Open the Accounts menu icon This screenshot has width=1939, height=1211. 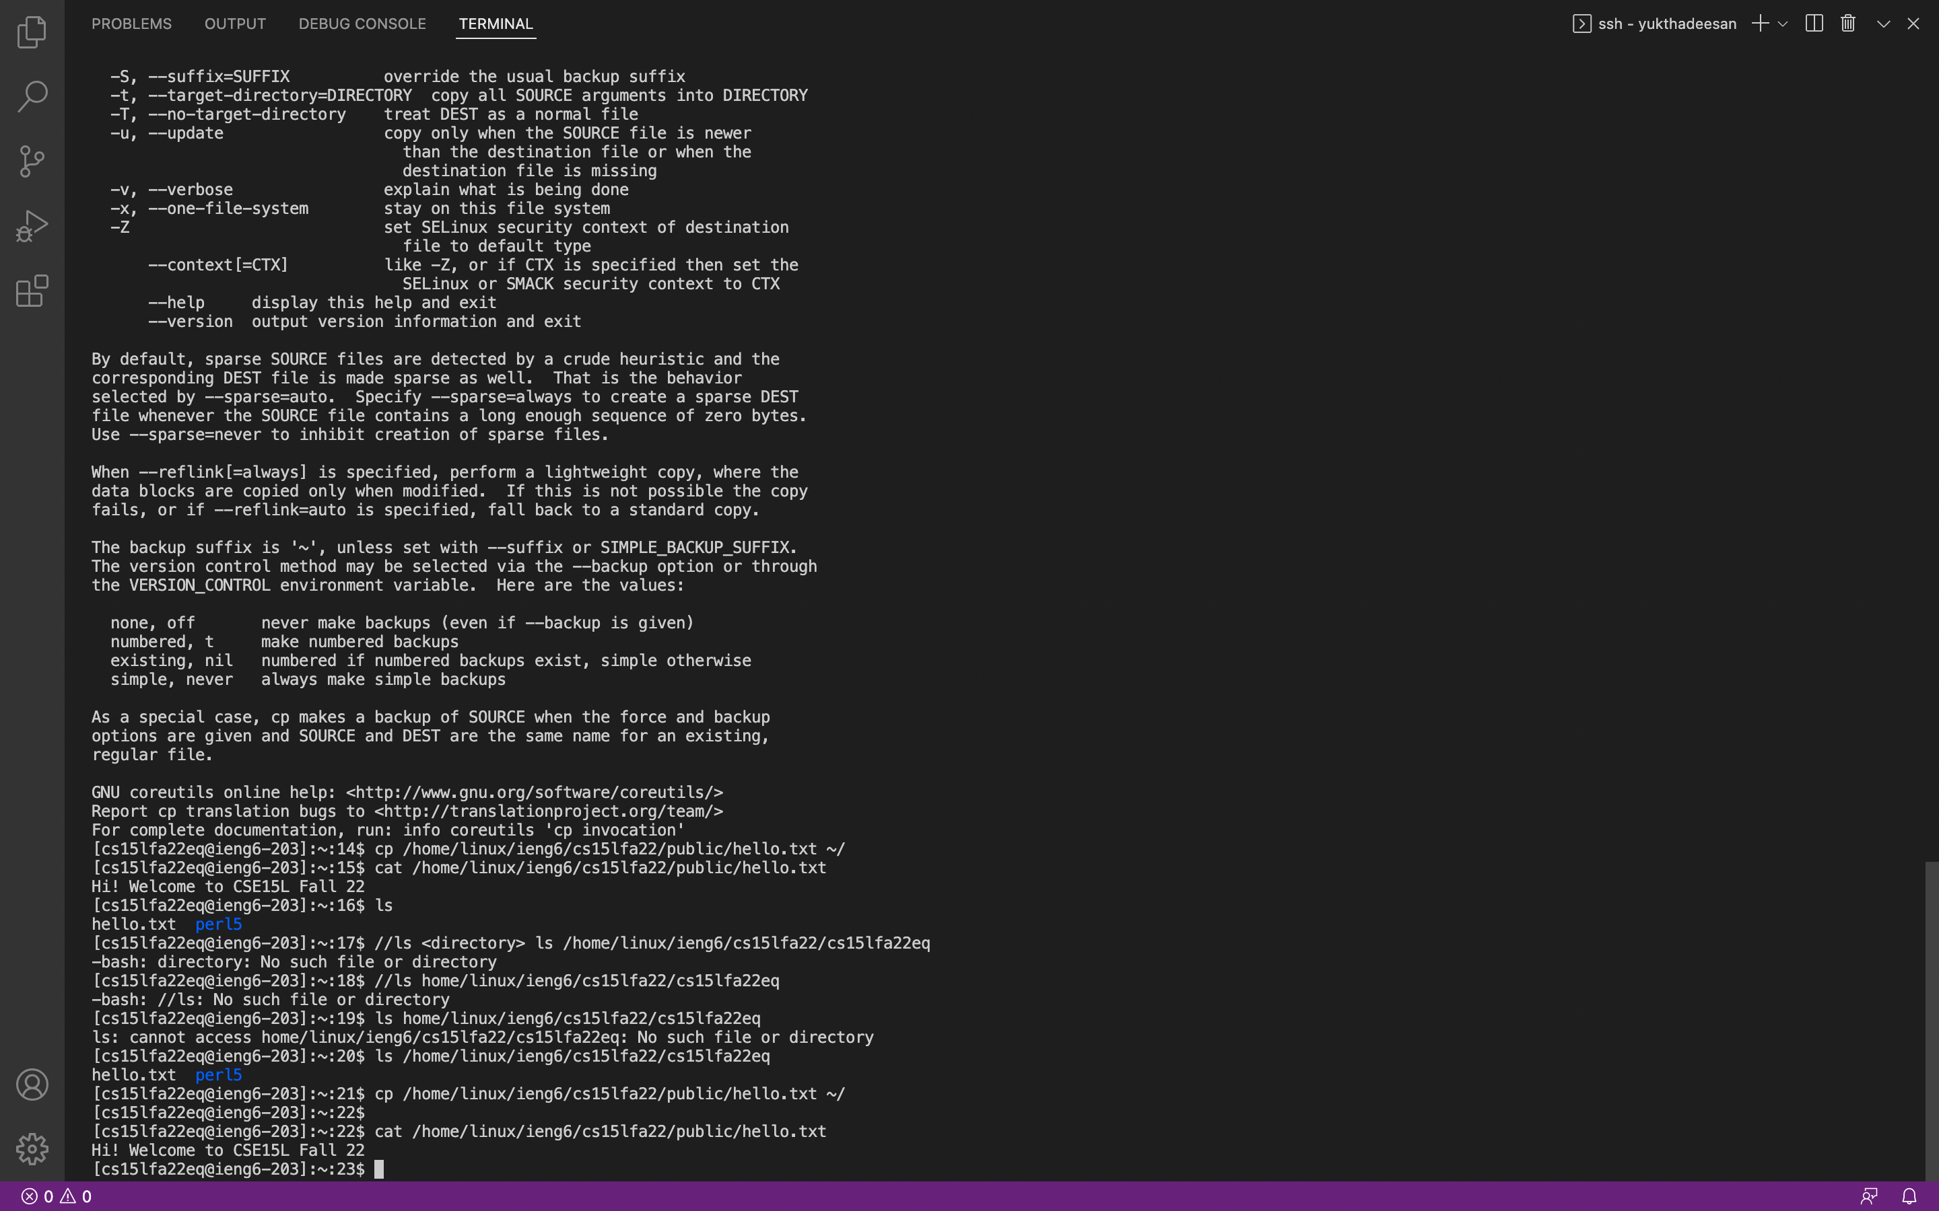point(32,1085)
